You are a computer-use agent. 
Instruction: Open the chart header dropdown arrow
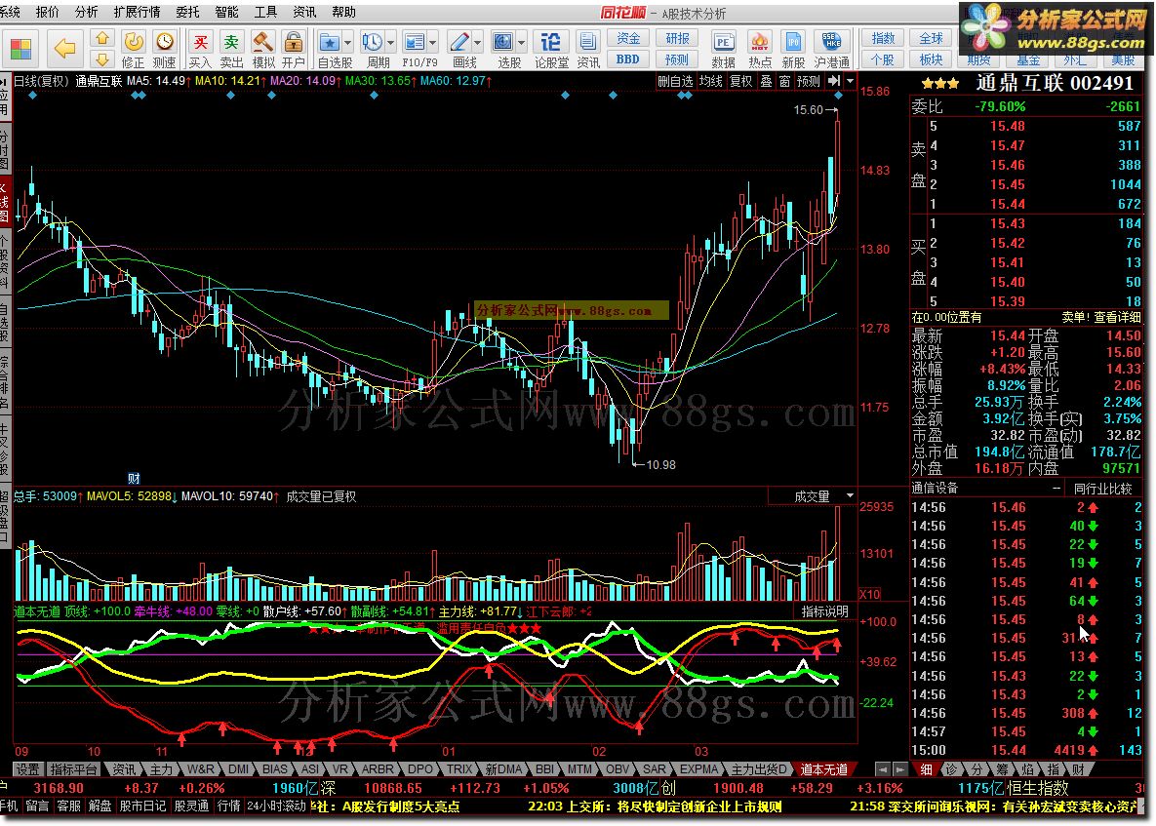point(850,80)
